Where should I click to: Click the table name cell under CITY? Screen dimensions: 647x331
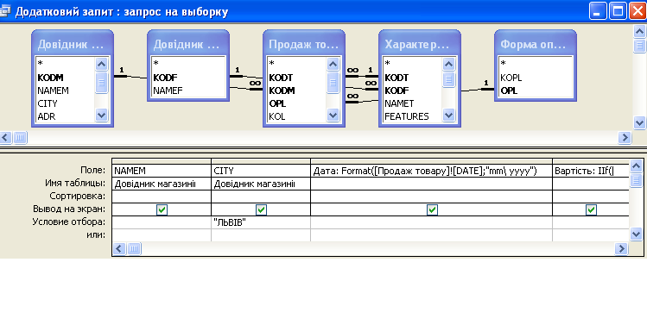[x=261, y=184]
